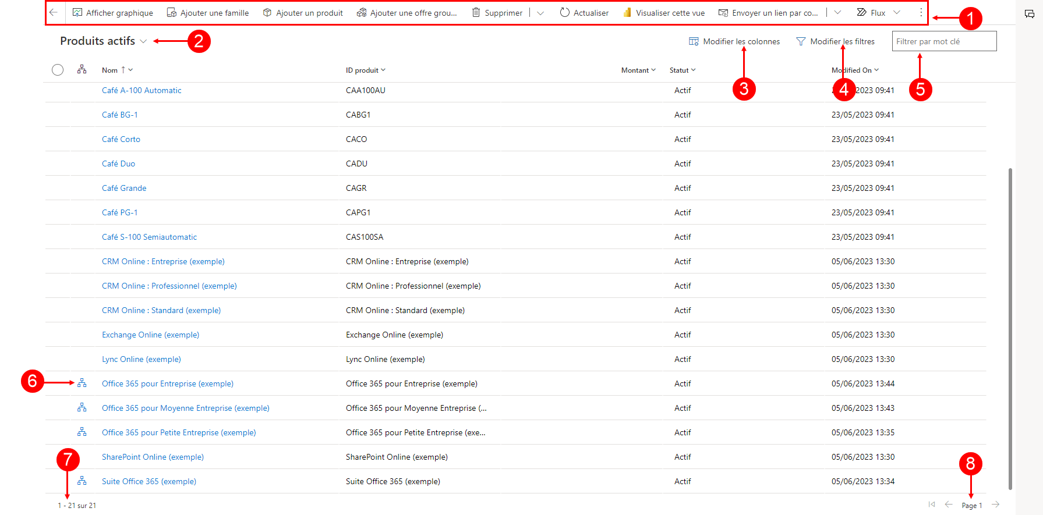Click Modifier les colonnes

(x=734, y=41)
